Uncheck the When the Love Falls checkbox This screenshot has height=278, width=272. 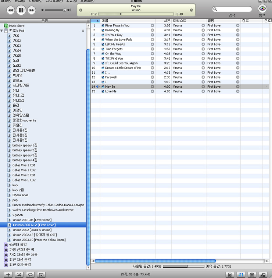[x=103, y=39]
